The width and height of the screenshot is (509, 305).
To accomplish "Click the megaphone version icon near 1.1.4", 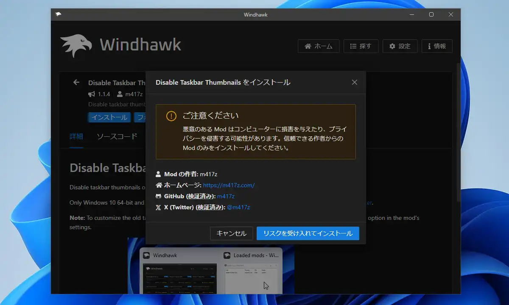I will [92, 94].
